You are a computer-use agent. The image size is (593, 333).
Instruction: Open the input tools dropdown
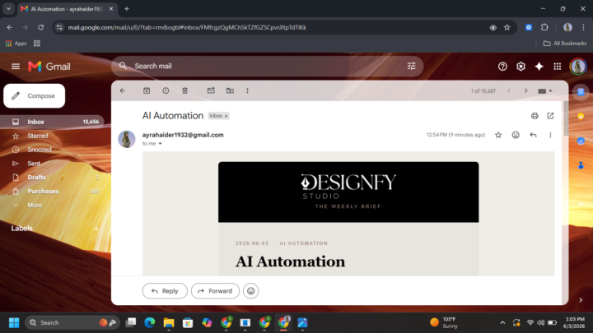(545, 91)
